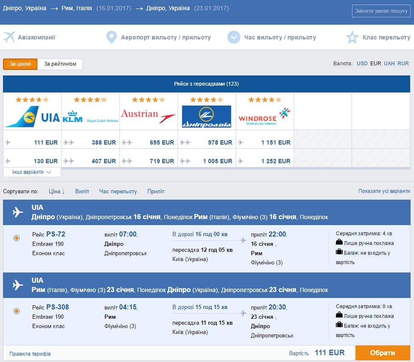
Task: Click Середня затримка: 4 хв text
Action: coord(364,234)
